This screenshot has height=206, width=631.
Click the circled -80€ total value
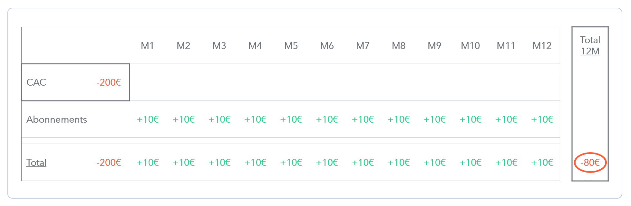[590, 163]
